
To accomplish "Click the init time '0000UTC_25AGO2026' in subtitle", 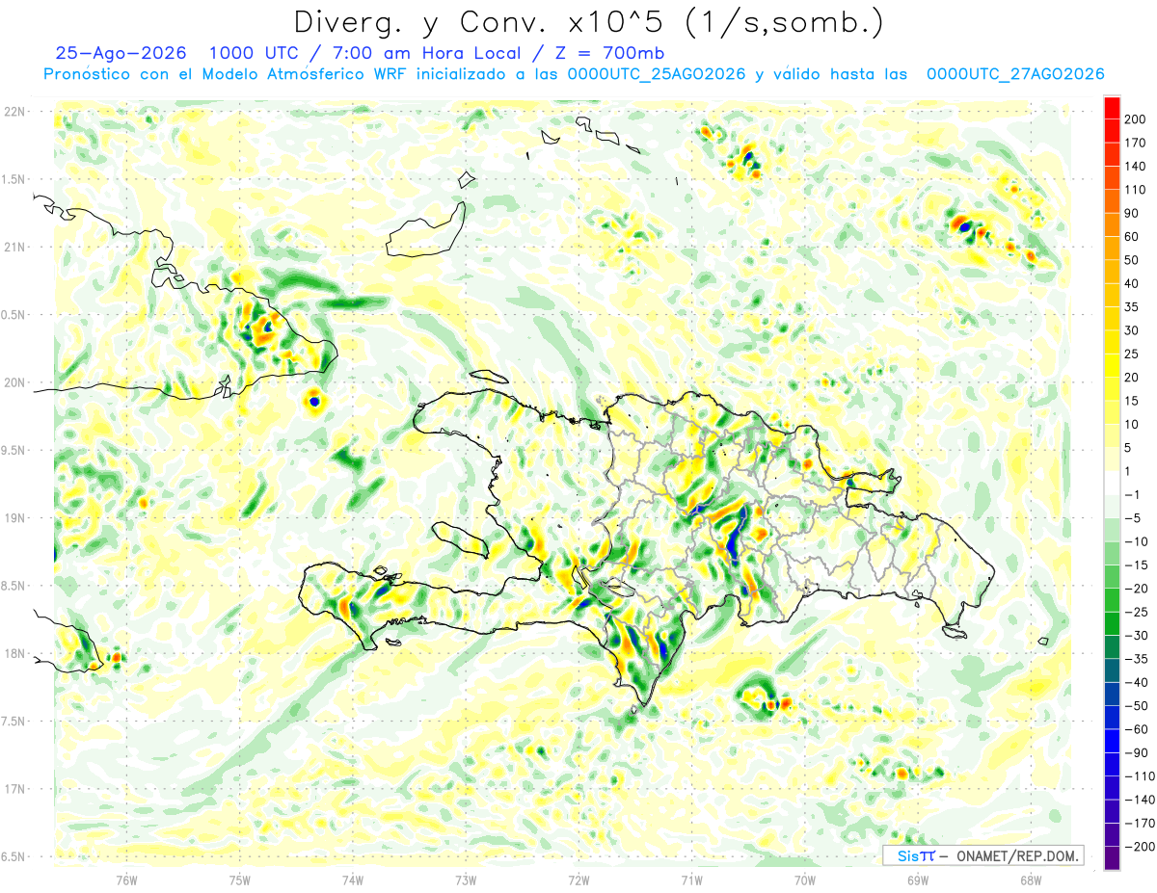I will [657, 74].
